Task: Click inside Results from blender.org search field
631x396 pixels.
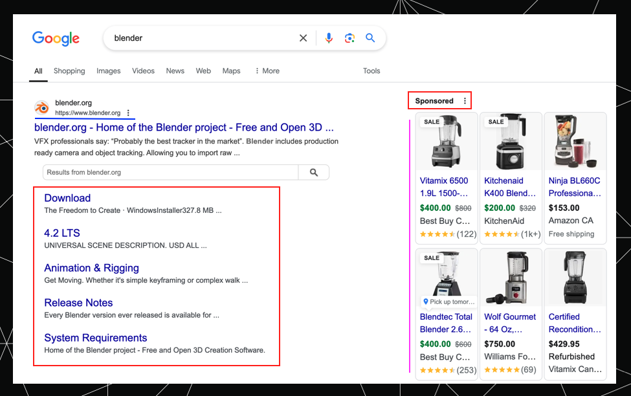Action: [x=170, y=172]
